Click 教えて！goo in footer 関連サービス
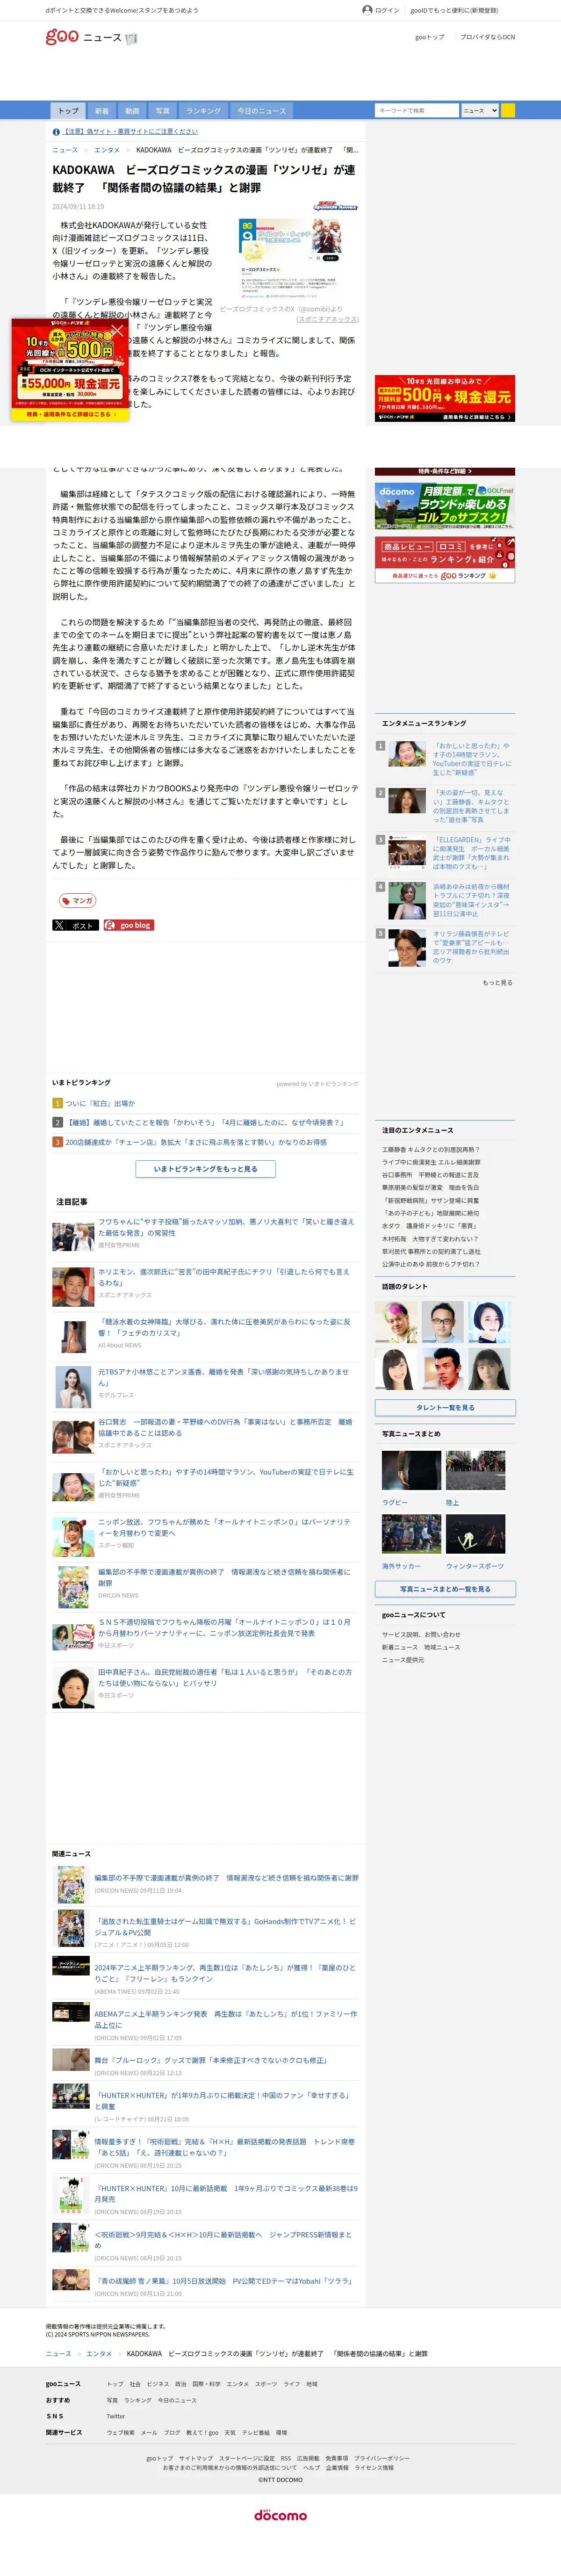Screen dimensions: 561x2576 (x=202, y=2432)
